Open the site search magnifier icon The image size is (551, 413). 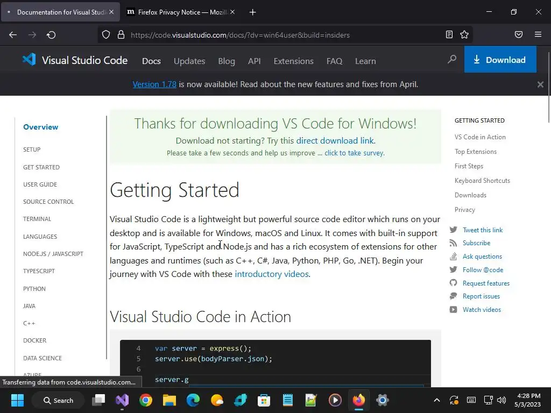tap(452, 59)
